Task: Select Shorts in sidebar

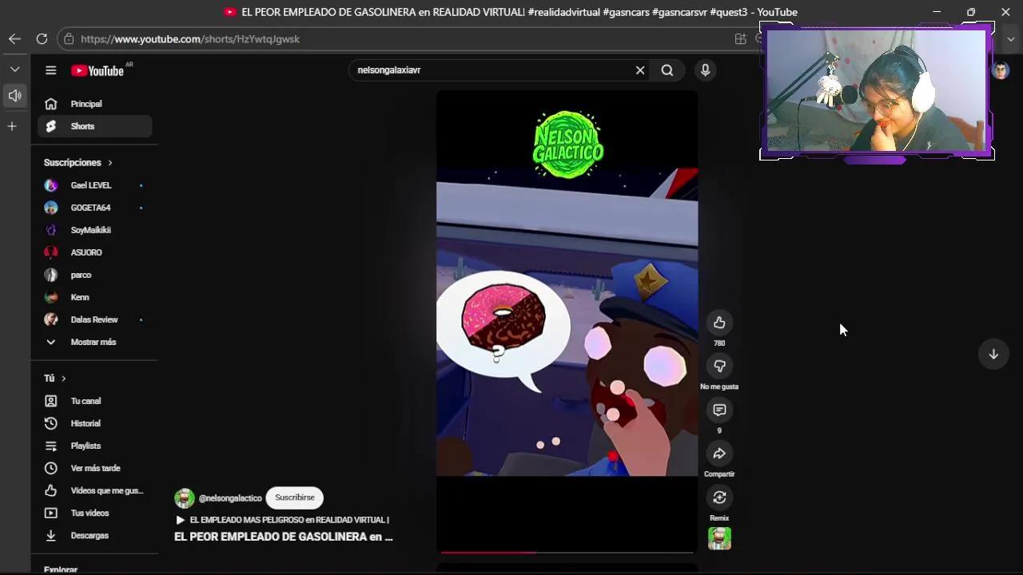Action: tap(94, 126)
